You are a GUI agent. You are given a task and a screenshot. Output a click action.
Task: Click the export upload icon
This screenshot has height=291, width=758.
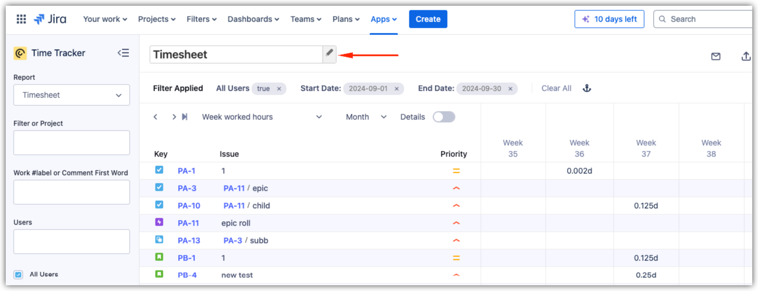point(746,56)
